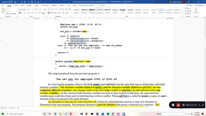This screenshot has height=116, width=206.
Task: Increase font size with Grow Font icon
Action: click(34, 9)
